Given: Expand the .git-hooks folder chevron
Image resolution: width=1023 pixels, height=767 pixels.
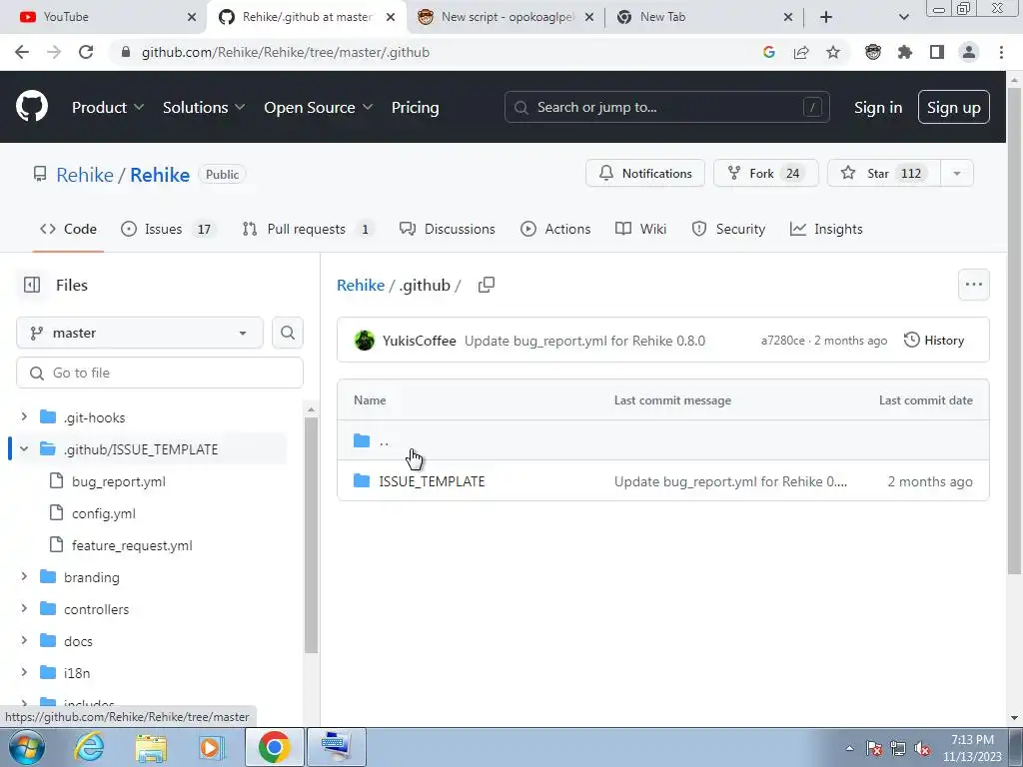Looking at the screenshot, I should pyautogui.click(x=24, y=416).
